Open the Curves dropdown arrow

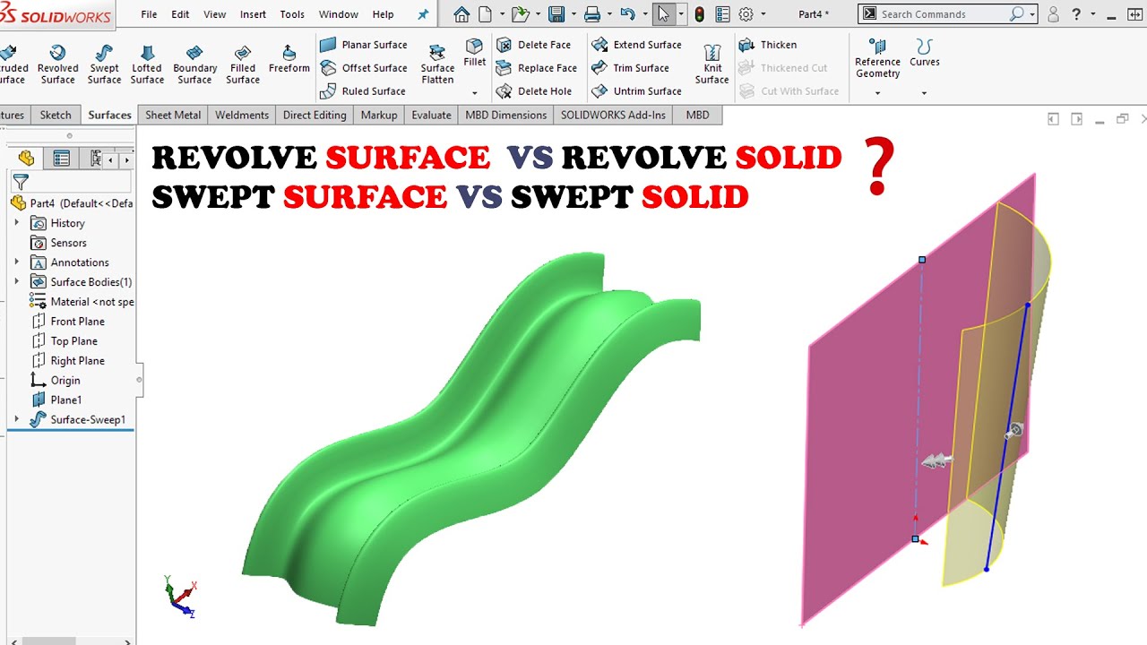click(x=924, y=93)
